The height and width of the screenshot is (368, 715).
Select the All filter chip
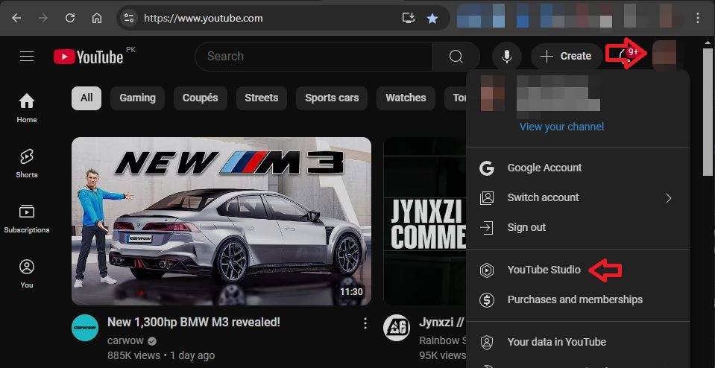click(86, 98)
